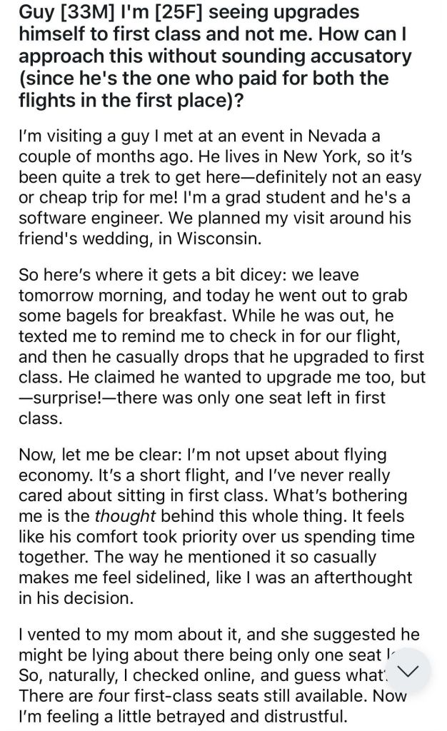447x731 pixels.
Task: Click the post title starting "Guy [33M]"
Action: (214, 56)
